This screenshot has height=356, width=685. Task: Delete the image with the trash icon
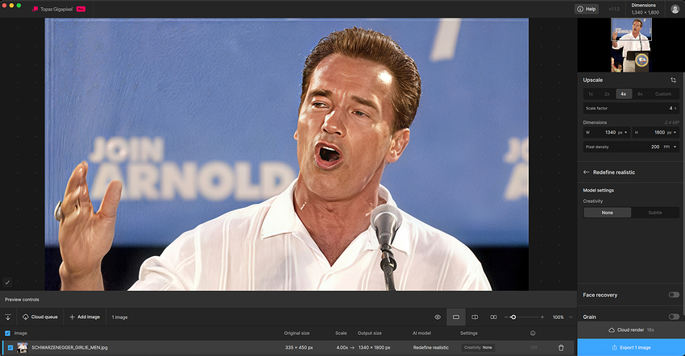561,348
